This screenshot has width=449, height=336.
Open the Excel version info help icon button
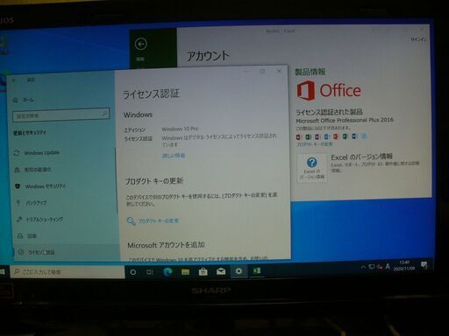(x=311, y=168)
